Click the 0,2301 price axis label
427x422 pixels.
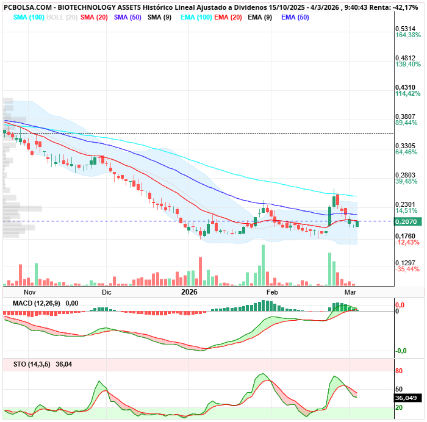coord(405,204)
